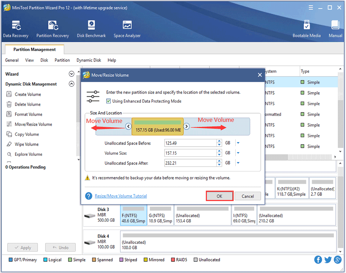Open unit dropdown for Volume Size
This screenshot has height=273, width=346.
pyautogui.click(x=238, y=153)
